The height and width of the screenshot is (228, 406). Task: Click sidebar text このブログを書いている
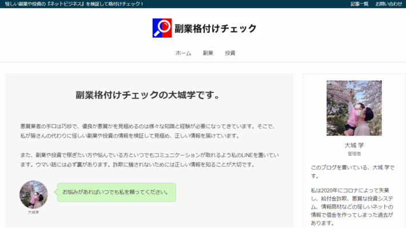(352, 172)
